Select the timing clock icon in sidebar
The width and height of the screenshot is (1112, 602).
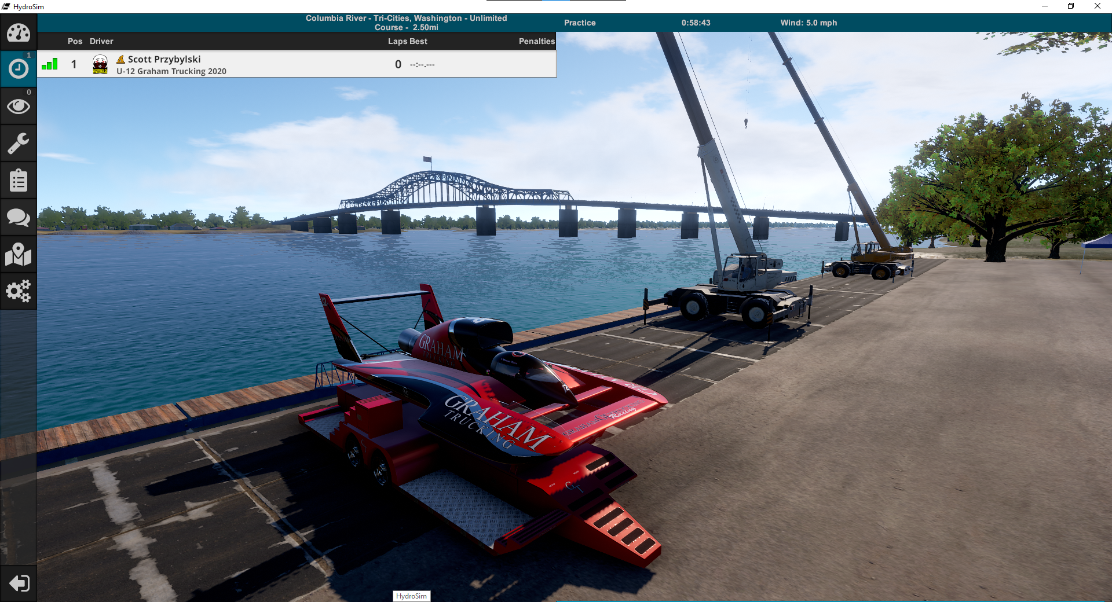click(x=19, y=69)
